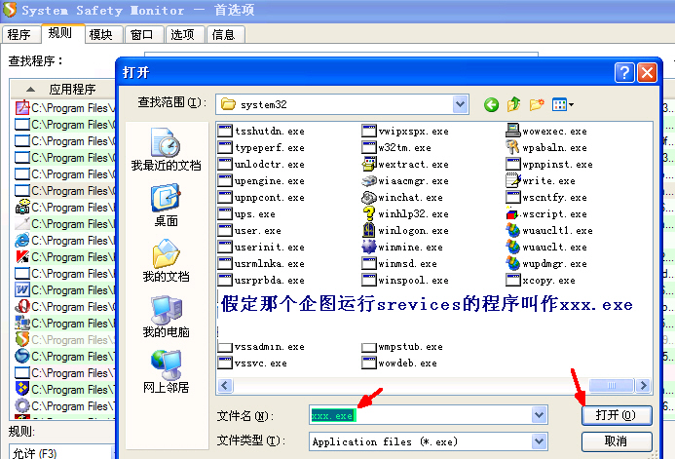Select wowdeb.exe in the file list
Screen dimensions: 675x459
[x=399, y=363]
